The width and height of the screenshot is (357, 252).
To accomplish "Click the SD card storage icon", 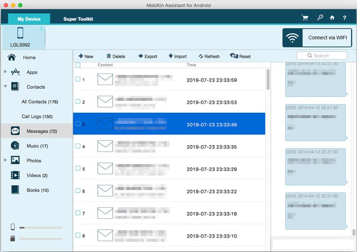I will pyautogui.click(x=13, y=239).
